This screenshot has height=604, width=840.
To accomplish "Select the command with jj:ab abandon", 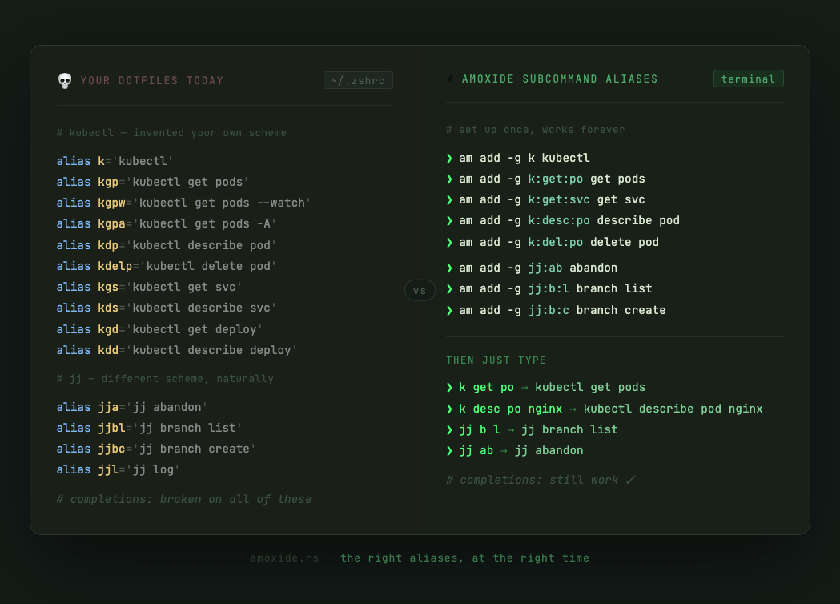I will (x=532, y=268).
